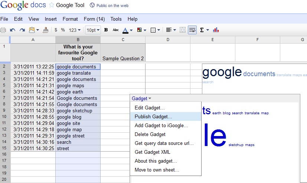Select column D header
This screenshot has height=183, width=307.
click(x=168, y=40)
